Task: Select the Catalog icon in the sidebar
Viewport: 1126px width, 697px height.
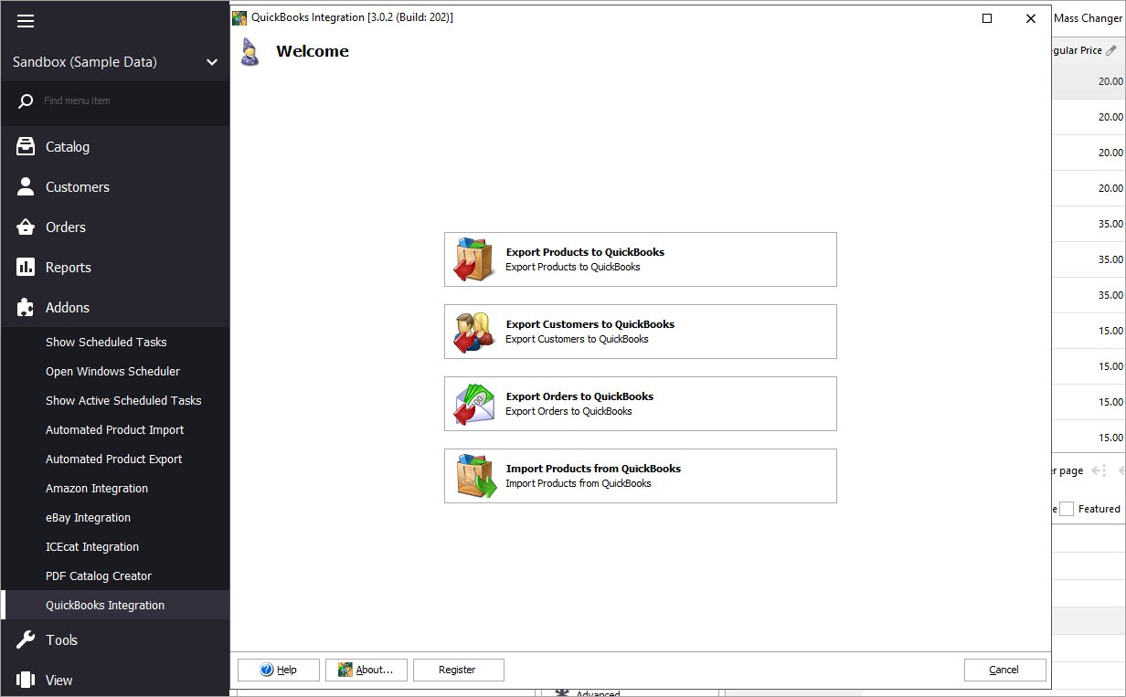Action: (25, 146)
